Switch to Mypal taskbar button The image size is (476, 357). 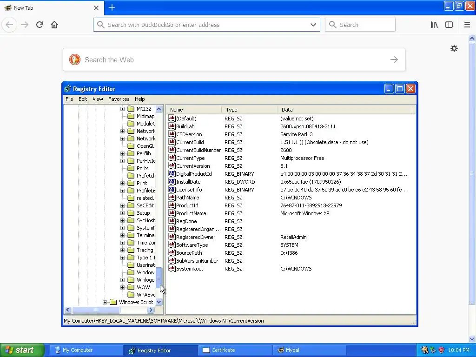[309, 350]
